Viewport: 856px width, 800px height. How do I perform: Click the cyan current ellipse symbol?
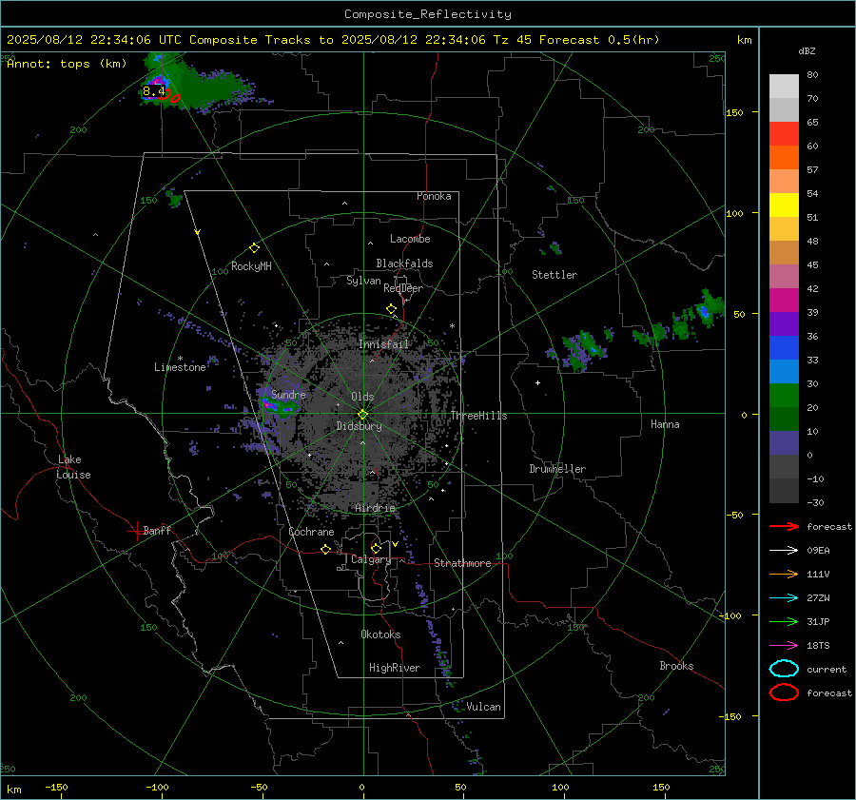784,669
